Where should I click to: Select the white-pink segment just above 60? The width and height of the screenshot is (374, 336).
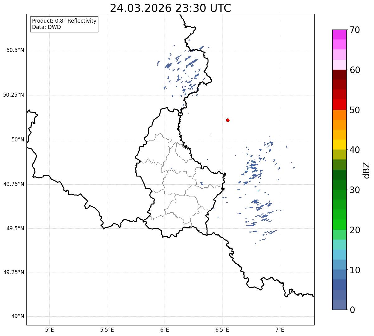[x=339, y=65]
